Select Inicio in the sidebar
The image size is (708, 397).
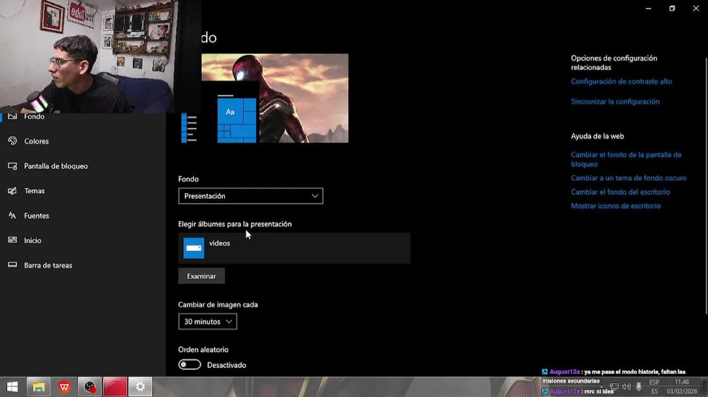pyautogui.click(x=33, y=240)
